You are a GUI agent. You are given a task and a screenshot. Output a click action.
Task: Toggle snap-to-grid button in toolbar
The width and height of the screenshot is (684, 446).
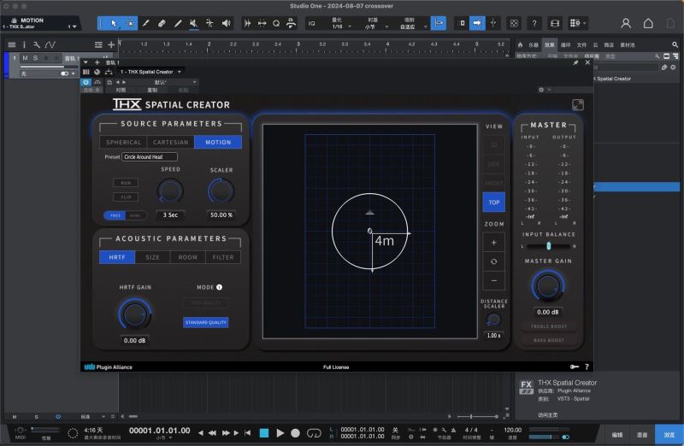(439, 23)
